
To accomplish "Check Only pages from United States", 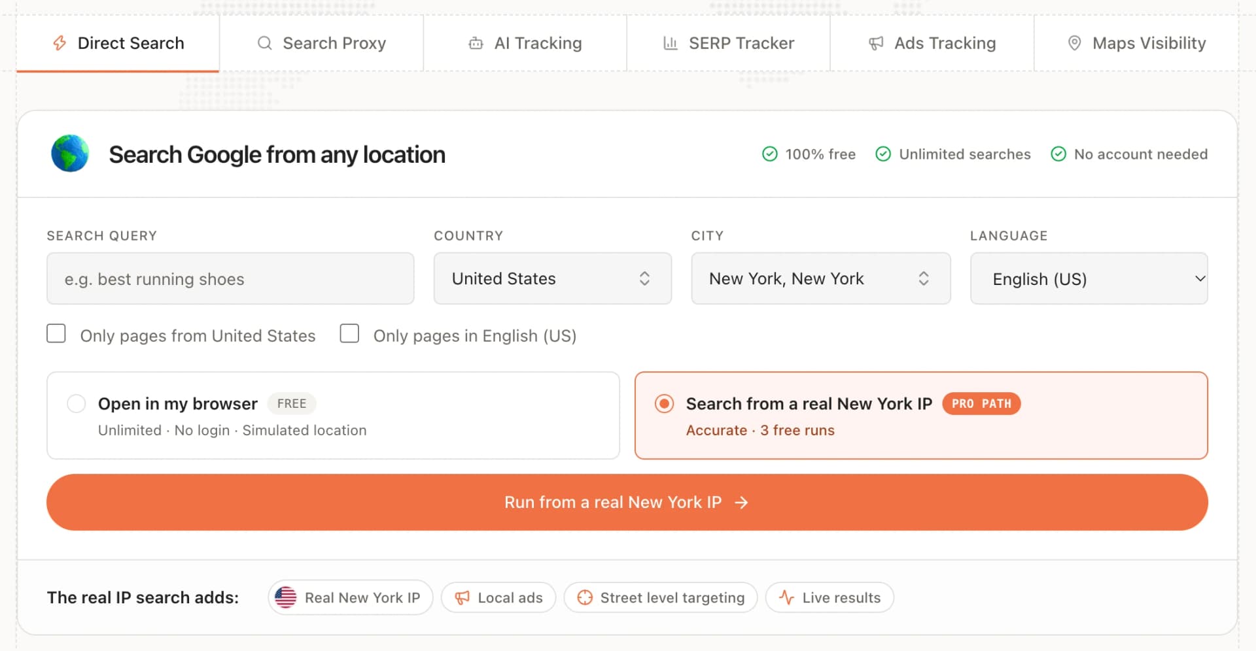I will [x=56, y=334].
